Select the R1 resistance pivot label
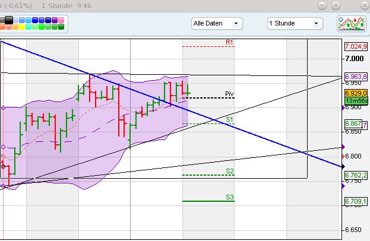 229,42
